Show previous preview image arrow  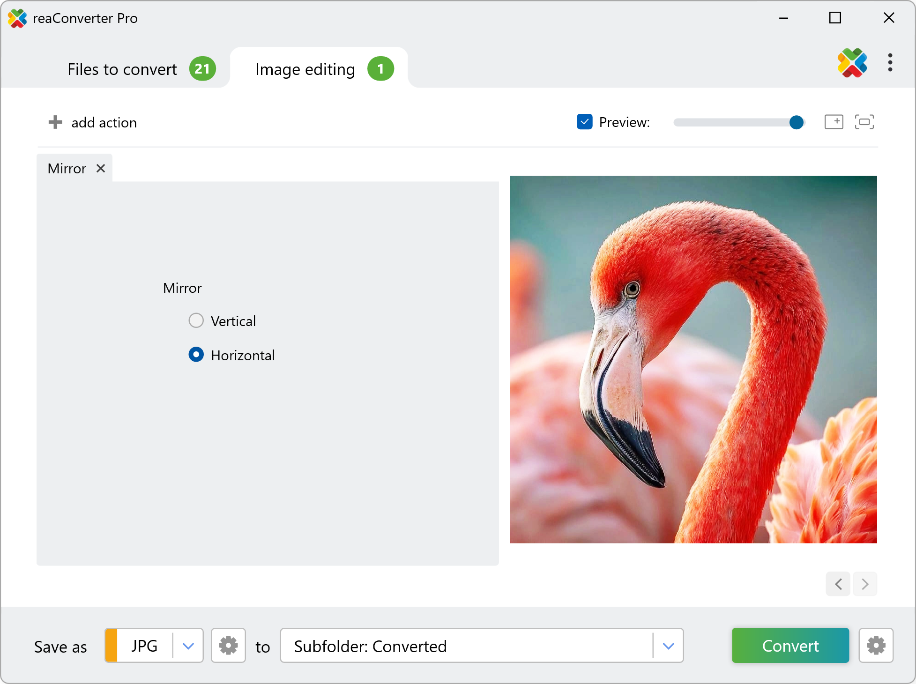pos(838,584)
